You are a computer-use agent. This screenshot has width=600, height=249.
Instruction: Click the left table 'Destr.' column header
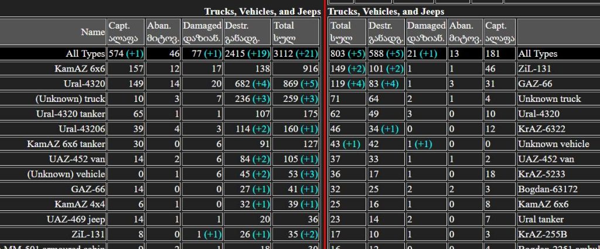click(x=248, y=32)
